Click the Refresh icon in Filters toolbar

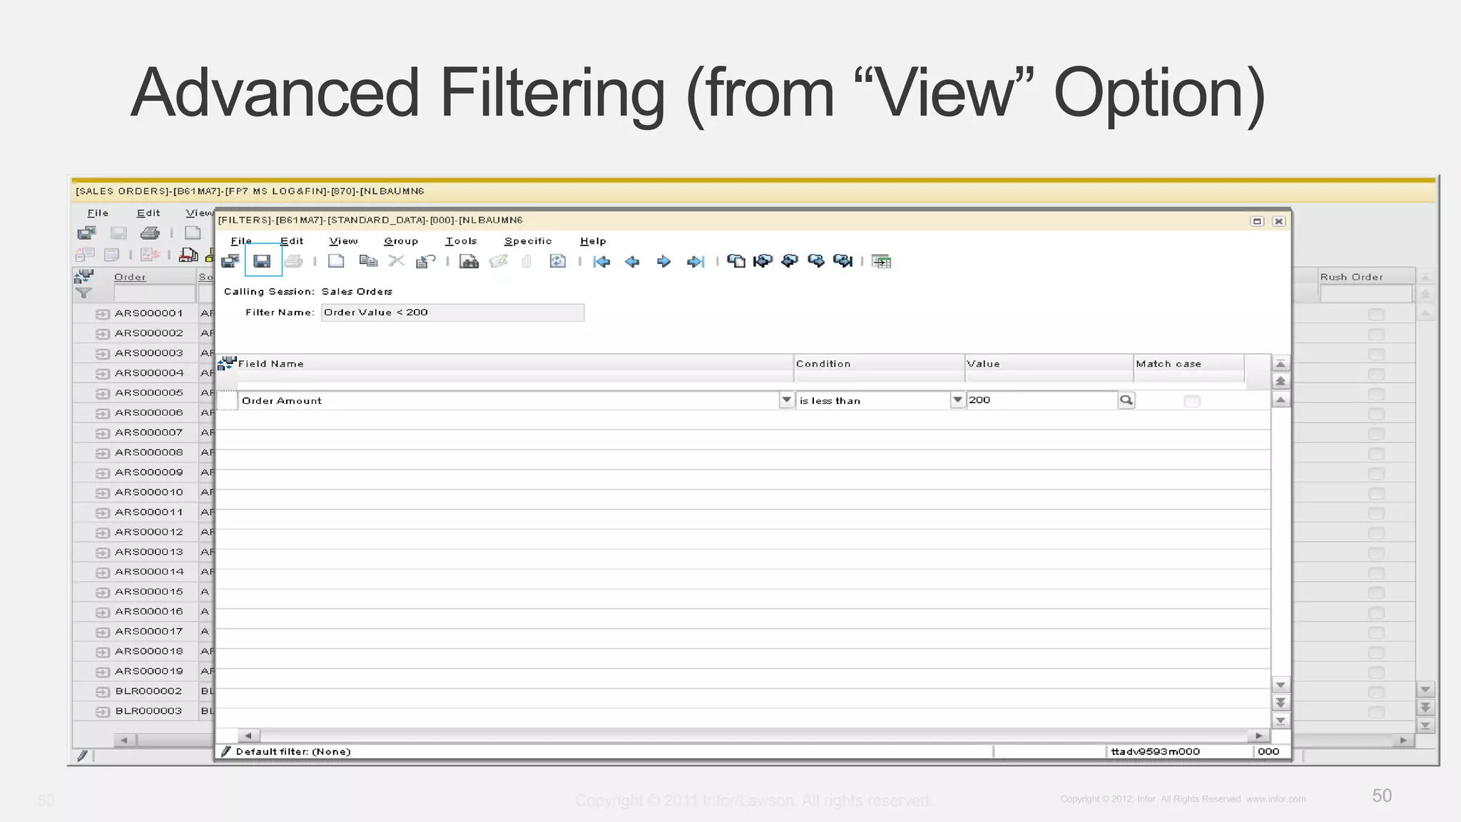pos(557,261)
